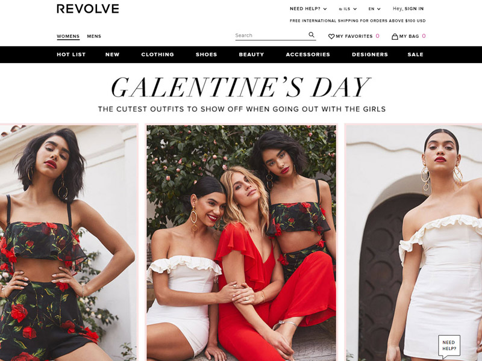
Task: Click the search magnifier icon
Action: click(311, 35)
